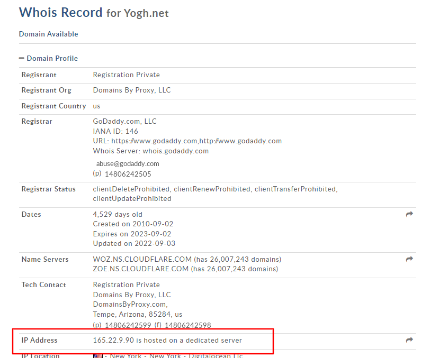Image resolution: width=430 pixels, height=358 pixels.
Task: Click the arrow icon in Dates row
Action: pos(409,214)
